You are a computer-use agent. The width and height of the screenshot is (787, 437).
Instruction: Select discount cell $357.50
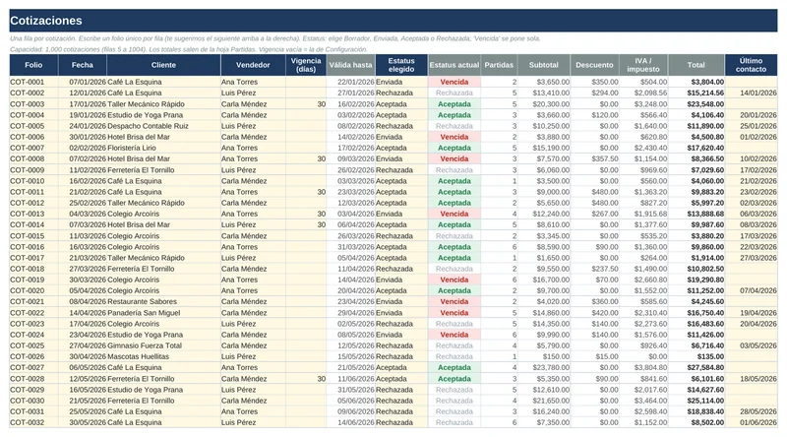pos(594,158)
